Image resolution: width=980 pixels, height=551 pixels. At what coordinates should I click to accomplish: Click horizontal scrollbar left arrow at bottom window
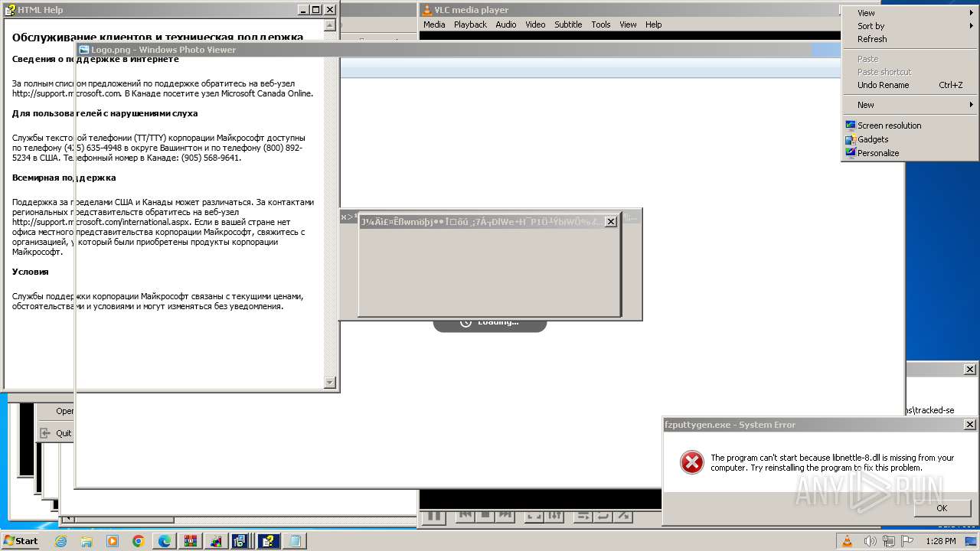pyautogui.click(x=67, y=520)
